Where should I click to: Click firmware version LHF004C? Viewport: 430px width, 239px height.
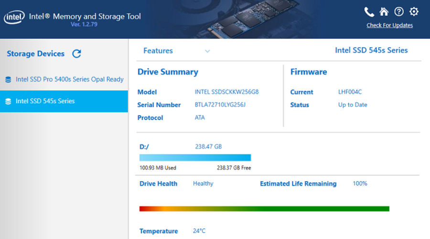click(350, 92)
